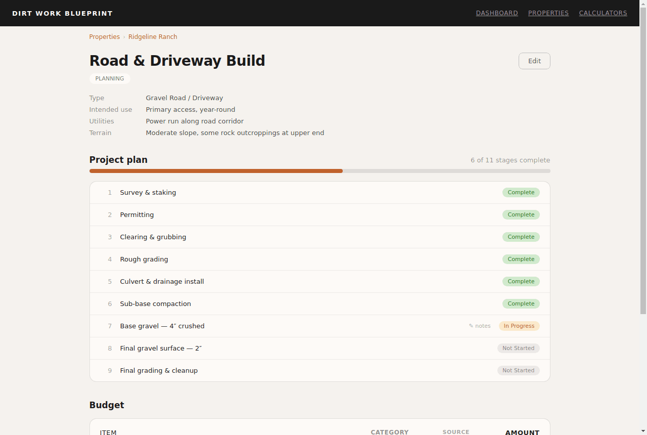Open the notes on Base gravel stage
This screenshot has height=435, width=647.
coord(480,326)
